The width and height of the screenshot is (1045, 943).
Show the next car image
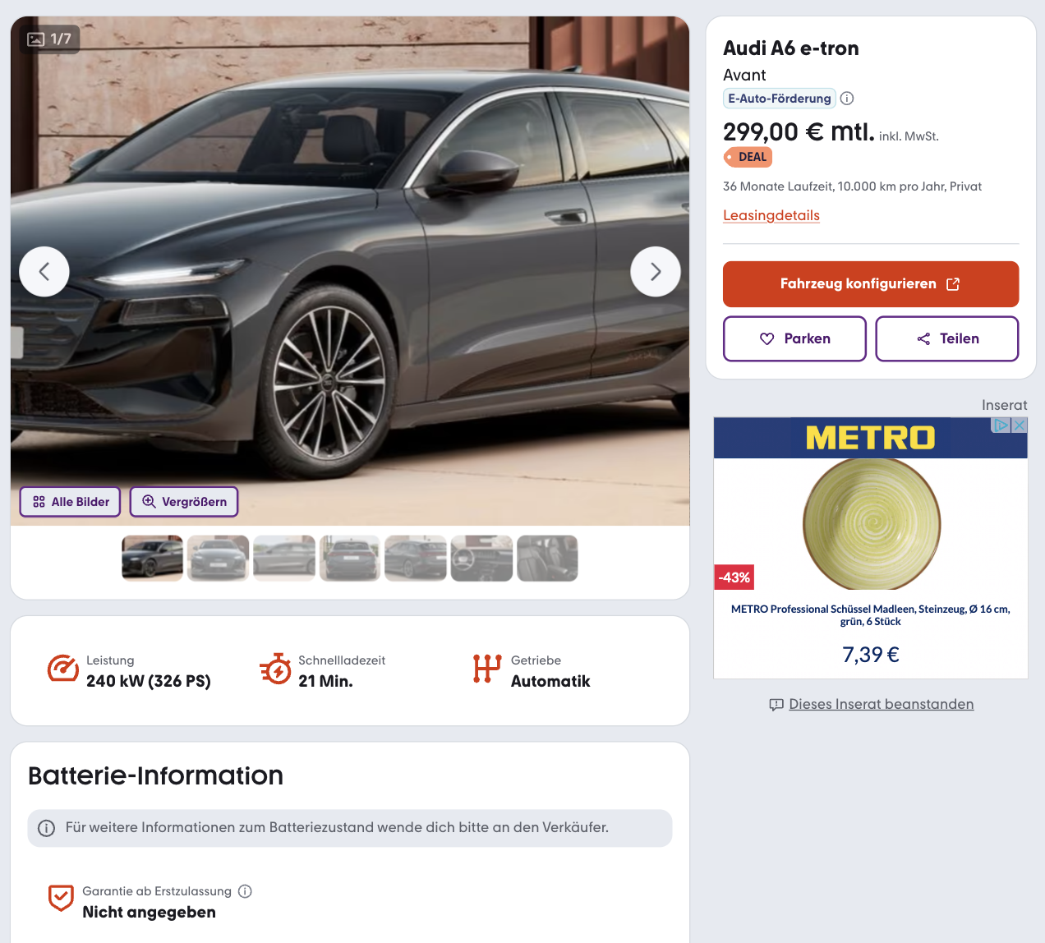[655, 272]
